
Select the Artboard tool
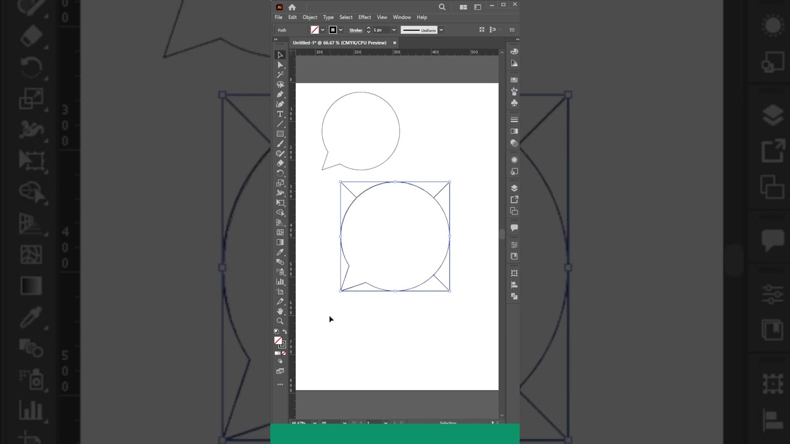coord(280,292)
